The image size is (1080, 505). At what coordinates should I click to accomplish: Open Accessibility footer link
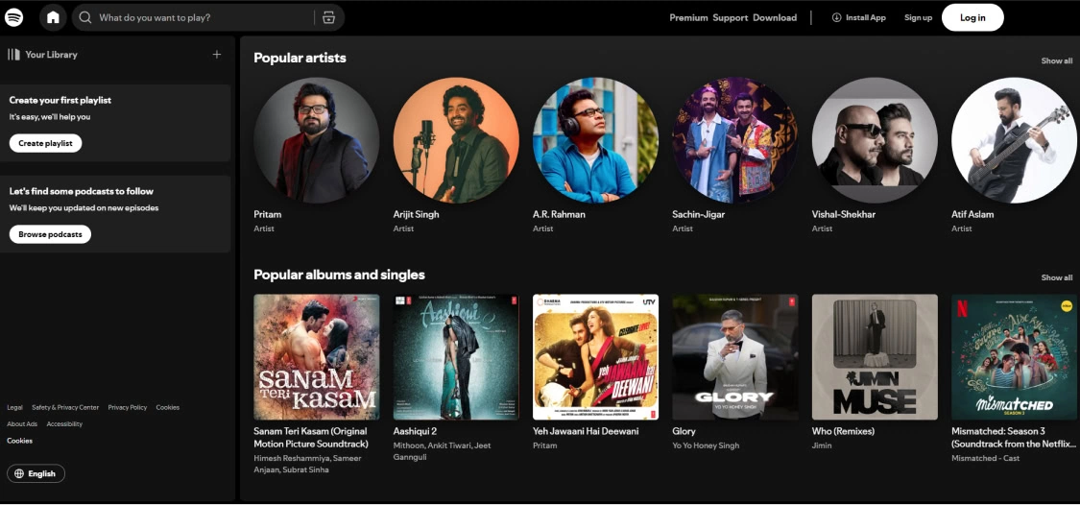(x=64, y=424)
